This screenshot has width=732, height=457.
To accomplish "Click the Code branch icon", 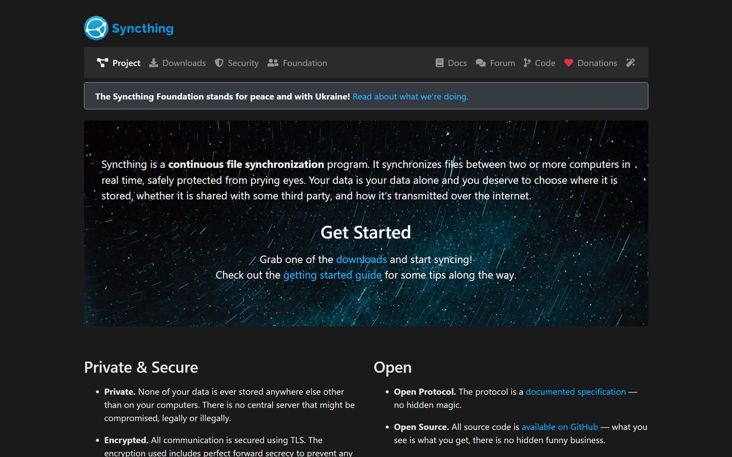I will tap(527, 63).
